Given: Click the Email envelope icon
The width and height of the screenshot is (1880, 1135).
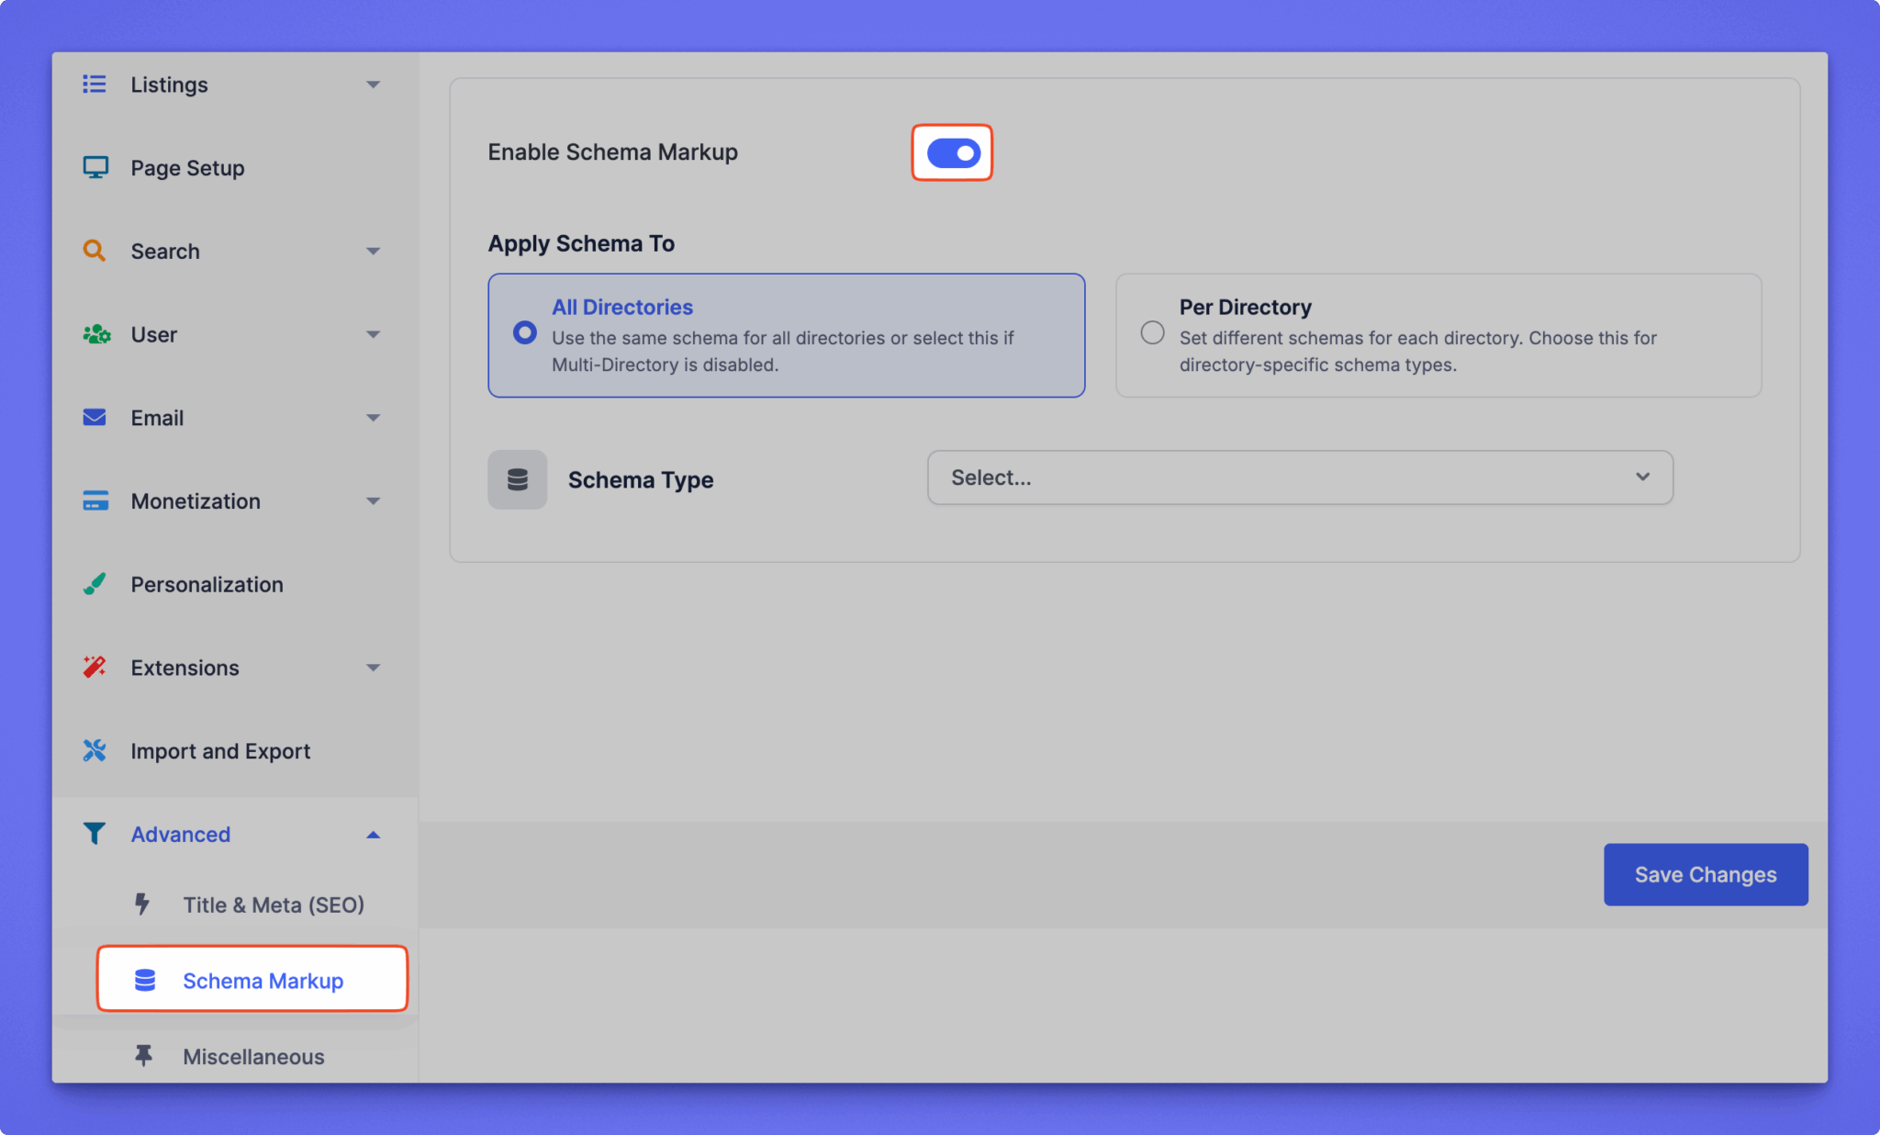Looking at the screenshot, I should [x=95, y=418].
